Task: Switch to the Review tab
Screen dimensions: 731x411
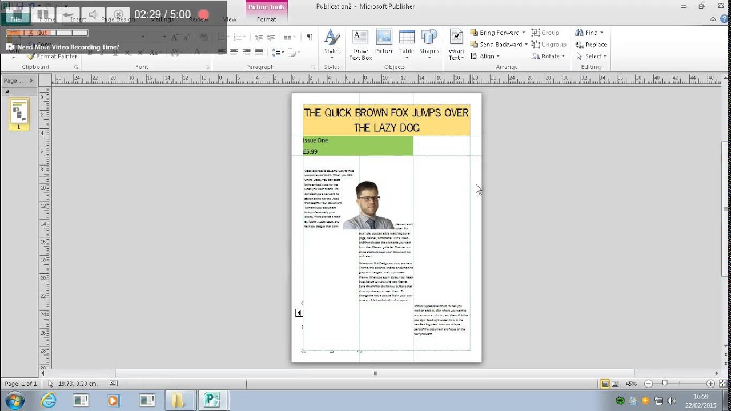Action: (x=198, y=19)
